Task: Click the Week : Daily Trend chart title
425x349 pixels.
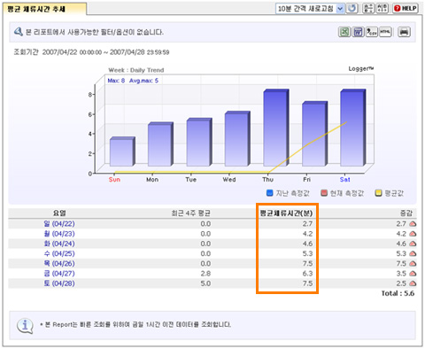Action: click(136, 70)
